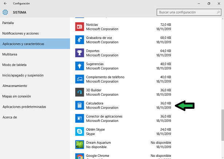Select the Grabadora de voz icon
224x159 pixels.
coord(79,40)
